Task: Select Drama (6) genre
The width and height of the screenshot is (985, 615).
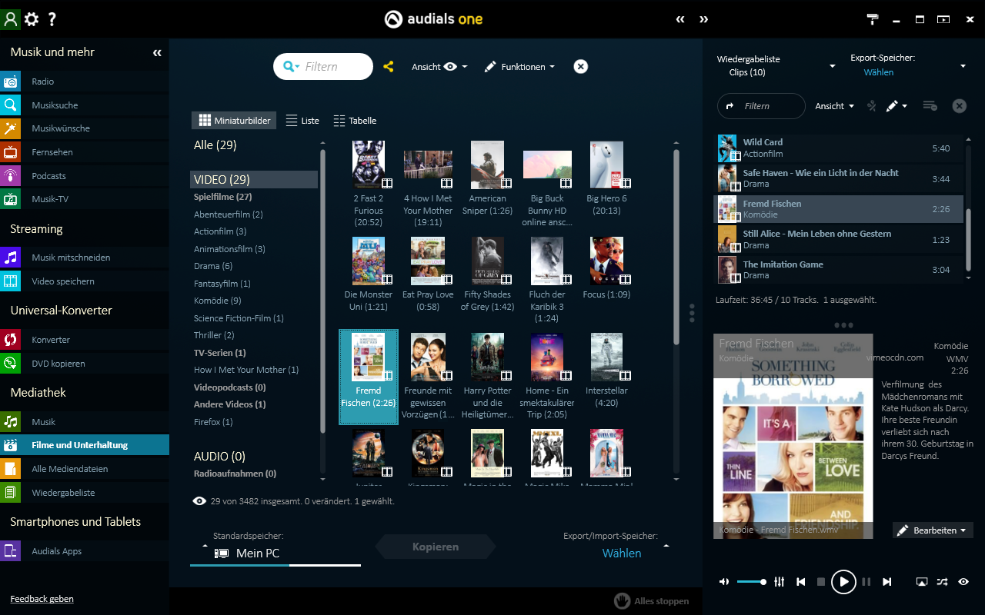Action: click(x=213, y=266)
